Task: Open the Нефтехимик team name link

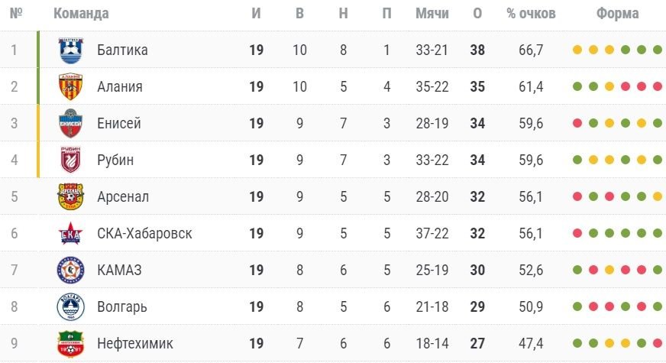Action: point(135,343)
